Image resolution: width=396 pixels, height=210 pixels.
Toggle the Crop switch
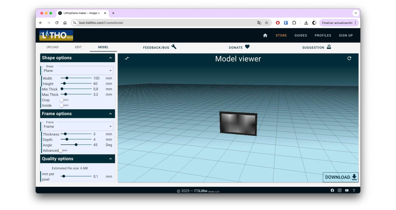pos(64,100)
